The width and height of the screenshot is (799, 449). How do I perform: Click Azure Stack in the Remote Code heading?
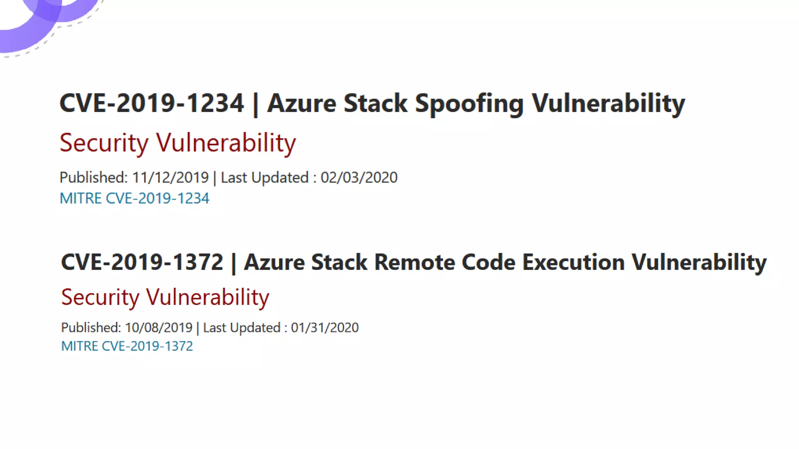305,262
